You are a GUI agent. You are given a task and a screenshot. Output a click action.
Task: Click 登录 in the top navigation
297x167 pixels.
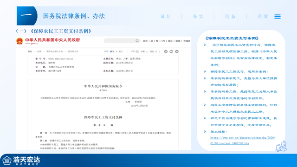click(170, 41)
